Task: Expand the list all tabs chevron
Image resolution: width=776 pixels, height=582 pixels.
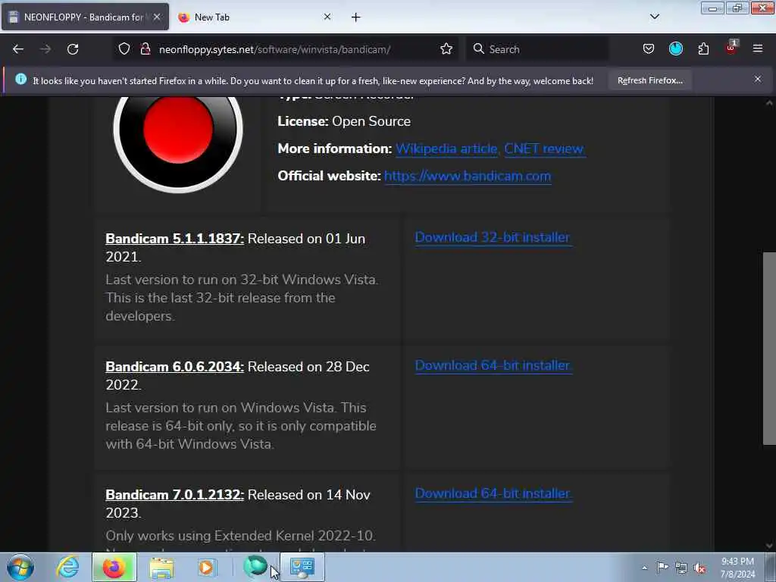Action: (x=654, y=17)
